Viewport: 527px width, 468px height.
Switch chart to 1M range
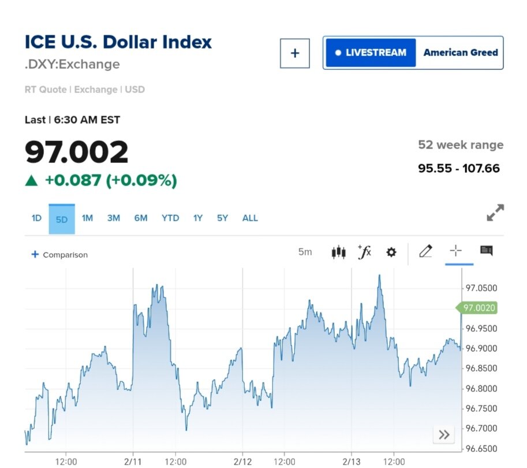pyautogui.click(x=87, y=218)
